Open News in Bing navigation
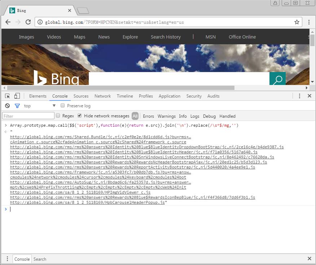Screen dimensions: 316x265 (104, 37)
